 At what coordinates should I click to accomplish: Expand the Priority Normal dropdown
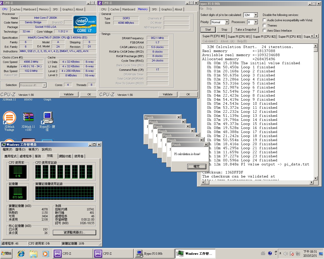click(227, 22)
